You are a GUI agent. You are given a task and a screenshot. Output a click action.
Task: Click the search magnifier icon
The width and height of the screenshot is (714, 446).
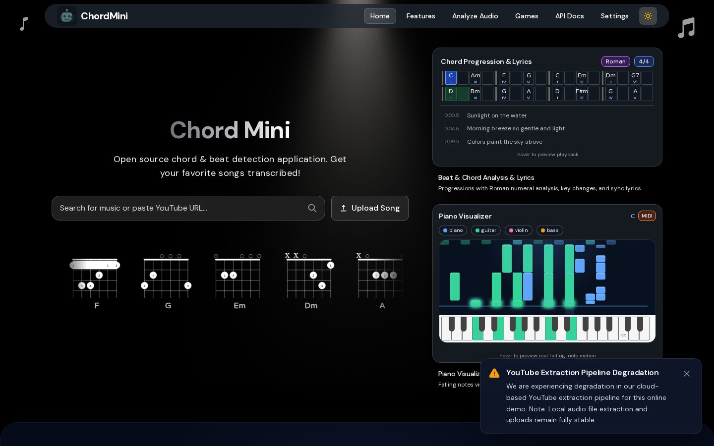(312, 208)
